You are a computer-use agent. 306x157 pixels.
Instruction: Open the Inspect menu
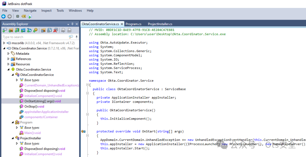[46, 10]
